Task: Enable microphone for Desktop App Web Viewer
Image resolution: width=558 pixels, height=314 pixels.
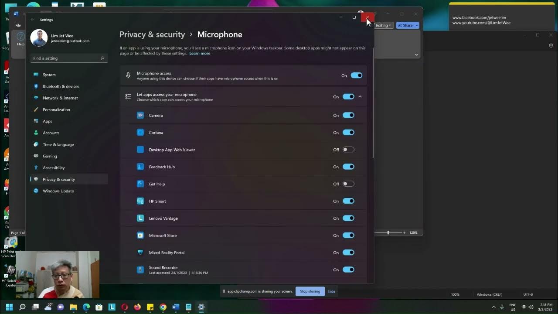Action: coord(348,150)
